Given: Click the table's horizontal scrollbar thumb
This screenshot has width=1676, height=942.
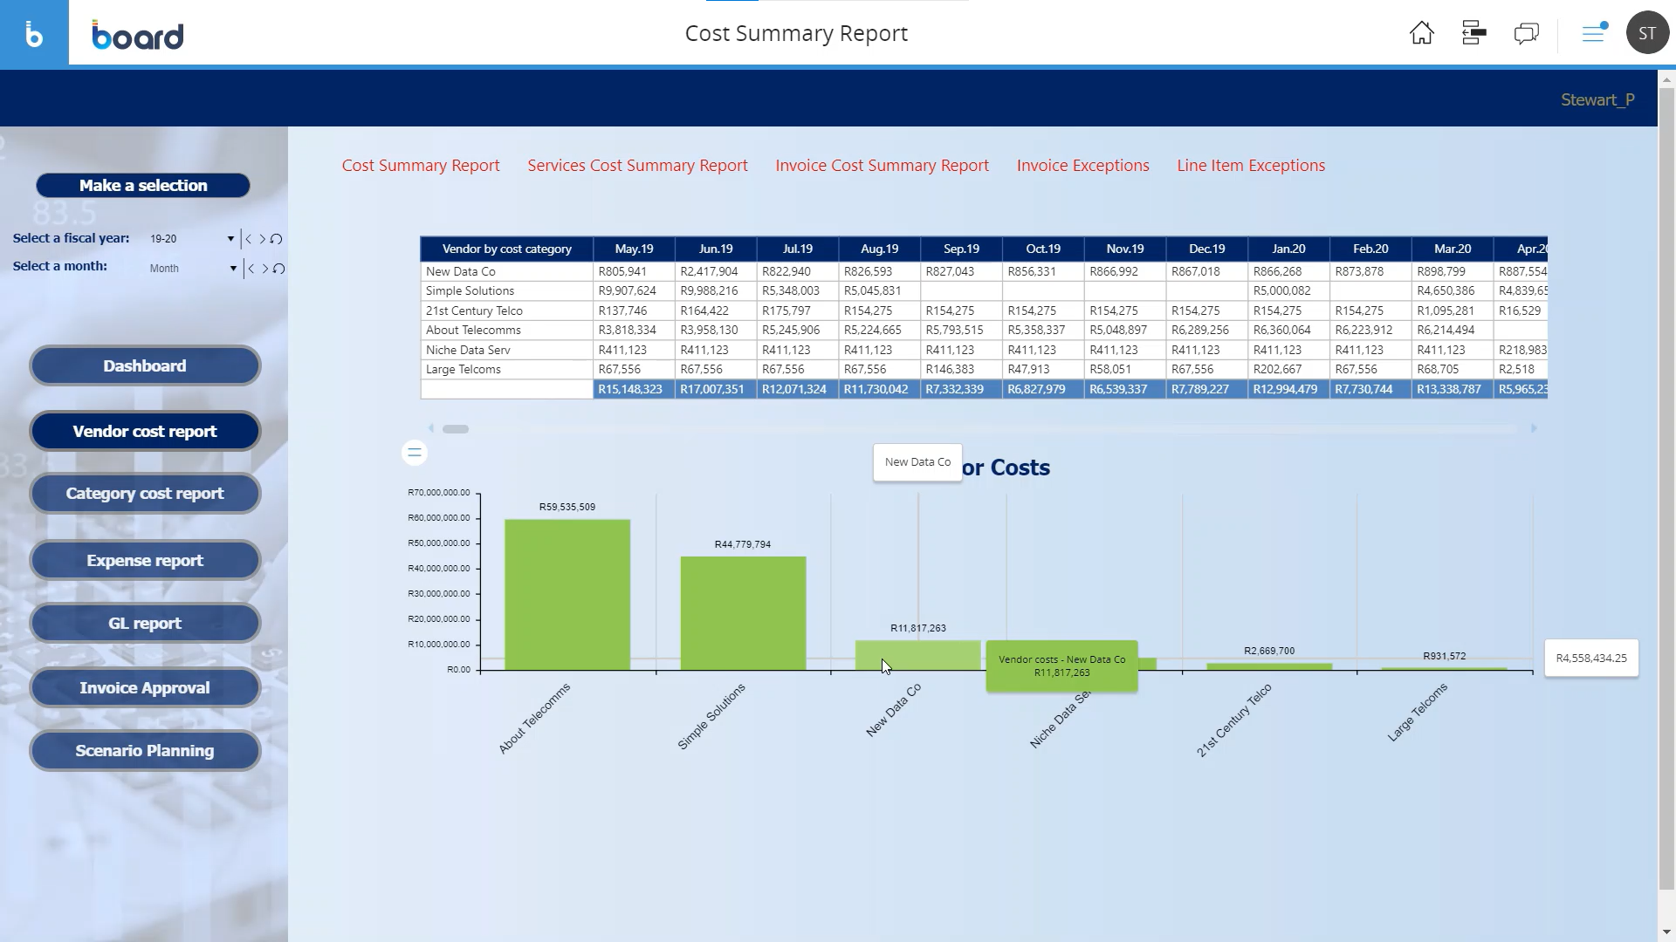Looking at the screenshot, I should pos(456,429).
